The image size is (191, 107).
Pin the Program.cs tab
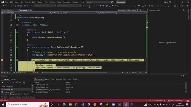pyautogui.click(x=29, y=10)
